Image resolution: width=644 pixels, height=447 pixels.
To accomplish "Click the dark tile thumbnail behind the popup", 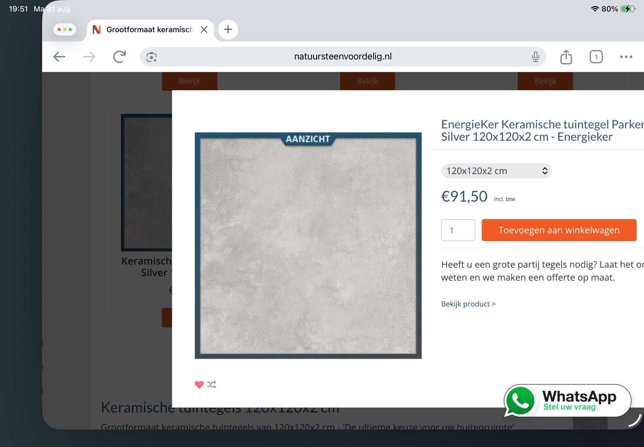I will [x=147, y=182].
